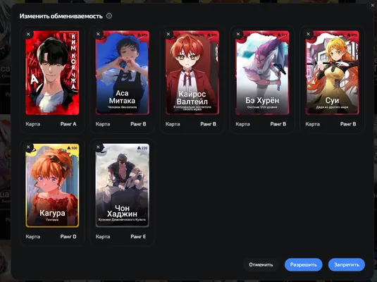
Task: Remove the Бэ Хурён card
Action: pyautogui.click(x=238, y=34)
